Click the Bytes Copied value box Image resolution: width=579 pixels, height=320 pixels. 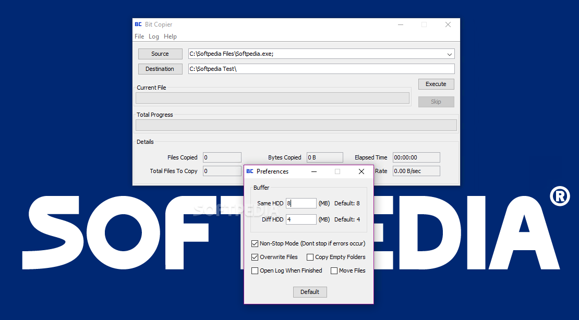pos(325,157)
